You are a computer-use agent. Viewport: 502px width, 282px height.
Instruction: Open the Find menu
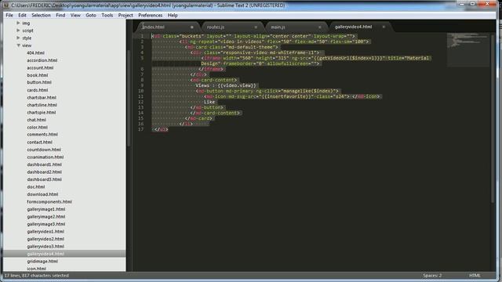pos(60,15)
